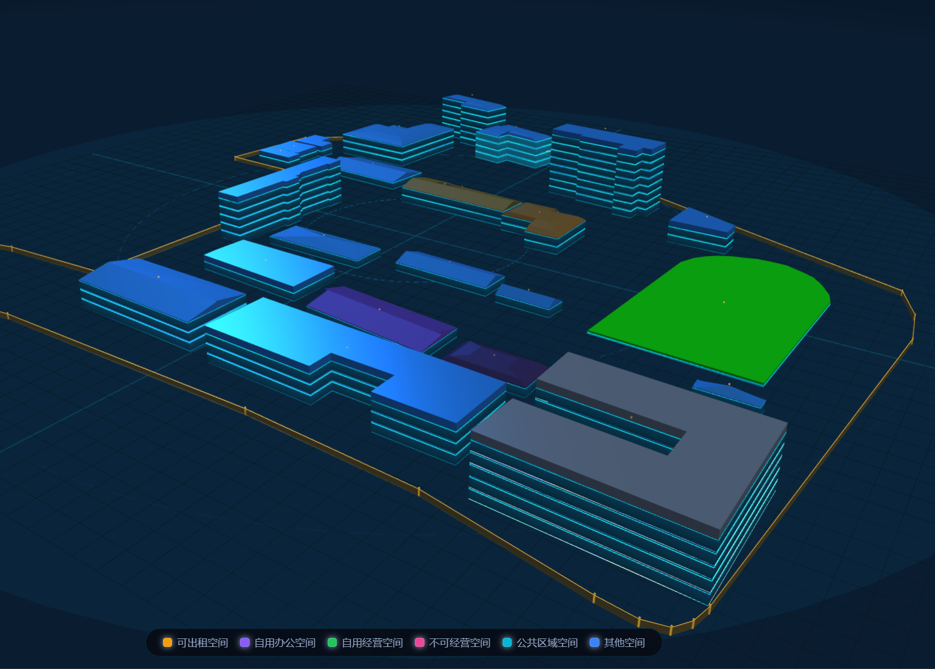Select the tallest tower at campus top
This screenshot has height=669, width=935.
click(x=473, y=116)
